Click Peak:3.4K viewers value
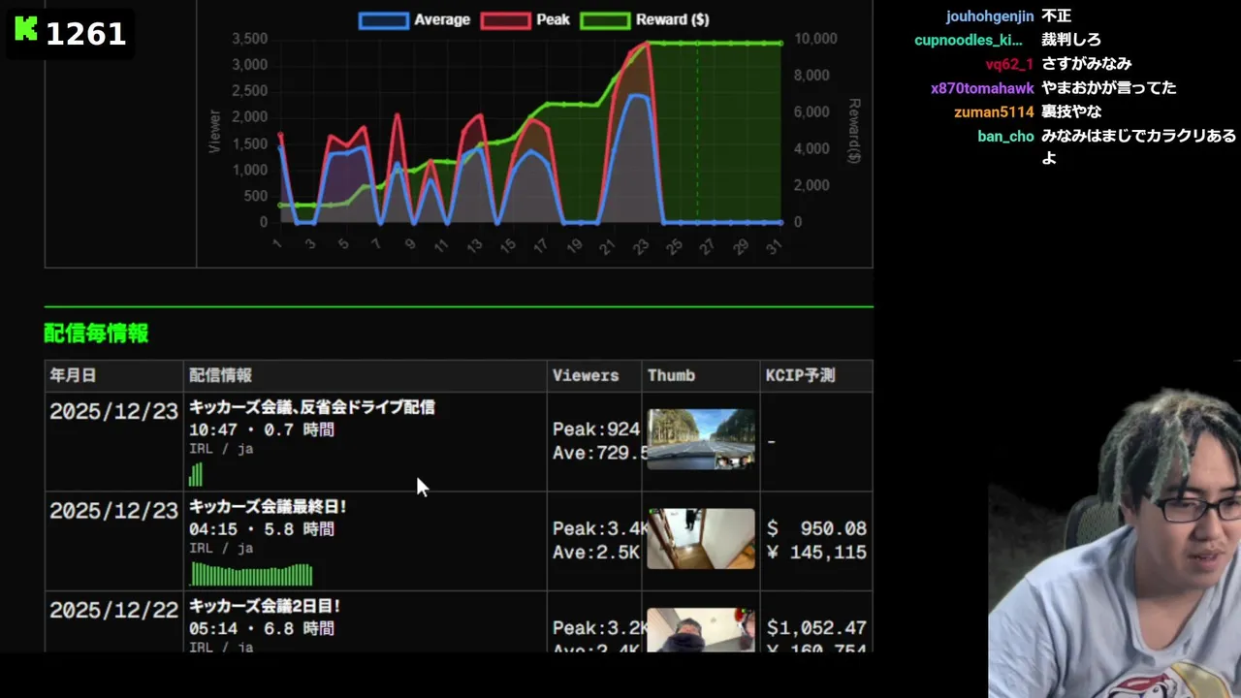 pyautogui.click(x=596, y=528)
